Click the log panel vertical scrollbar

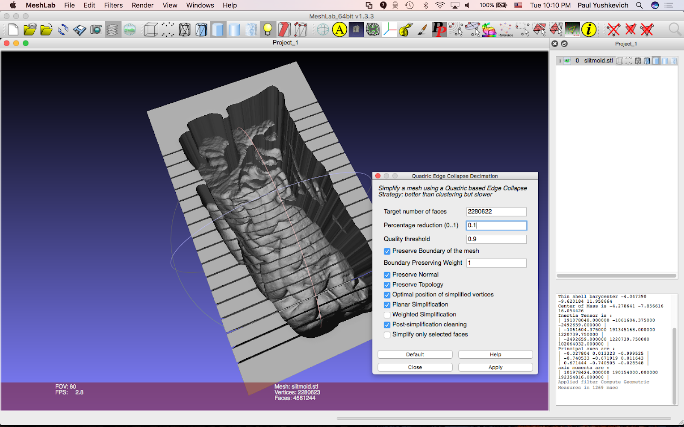[x=675, y=366]
